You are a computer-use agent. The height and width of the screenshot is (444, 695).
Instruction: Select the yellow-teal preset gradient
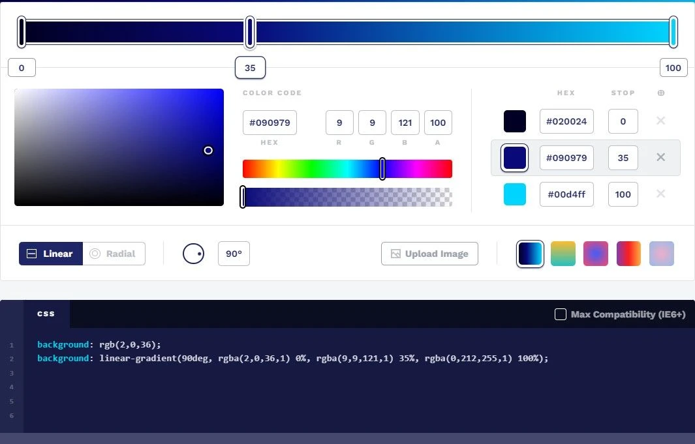[563, 253]
